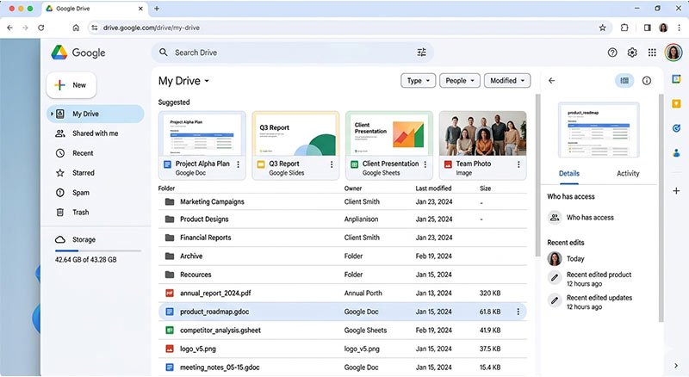
Task: Click the New button
Action: pyautogui.click(x=71, y=85)
